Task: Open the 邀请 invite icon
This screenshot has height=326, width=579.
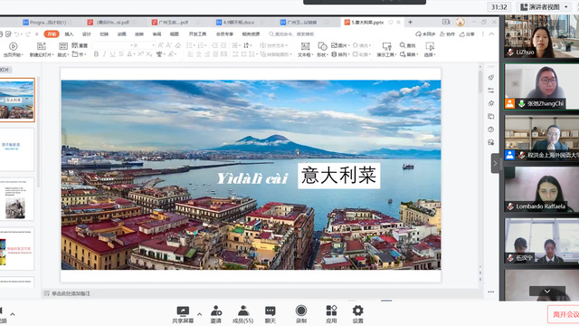Action: click(216, 314)
